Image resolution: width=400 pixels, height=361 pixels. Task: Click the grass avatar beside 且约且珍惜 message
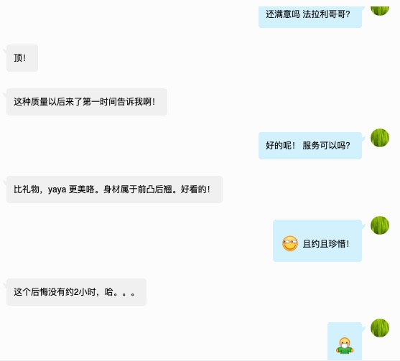click(380, 225)
